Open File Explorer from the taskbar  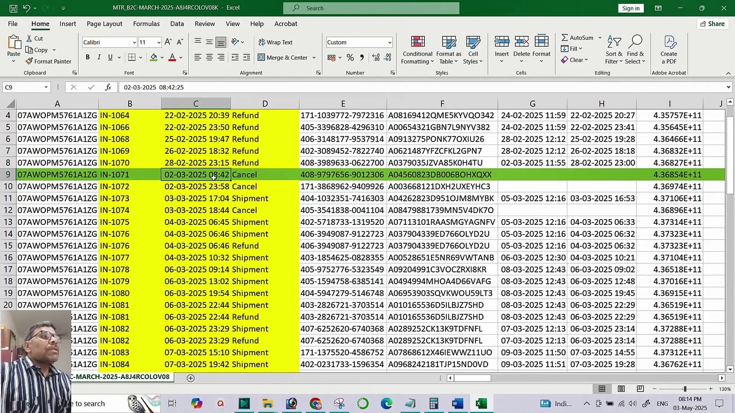tap(268, 404)
